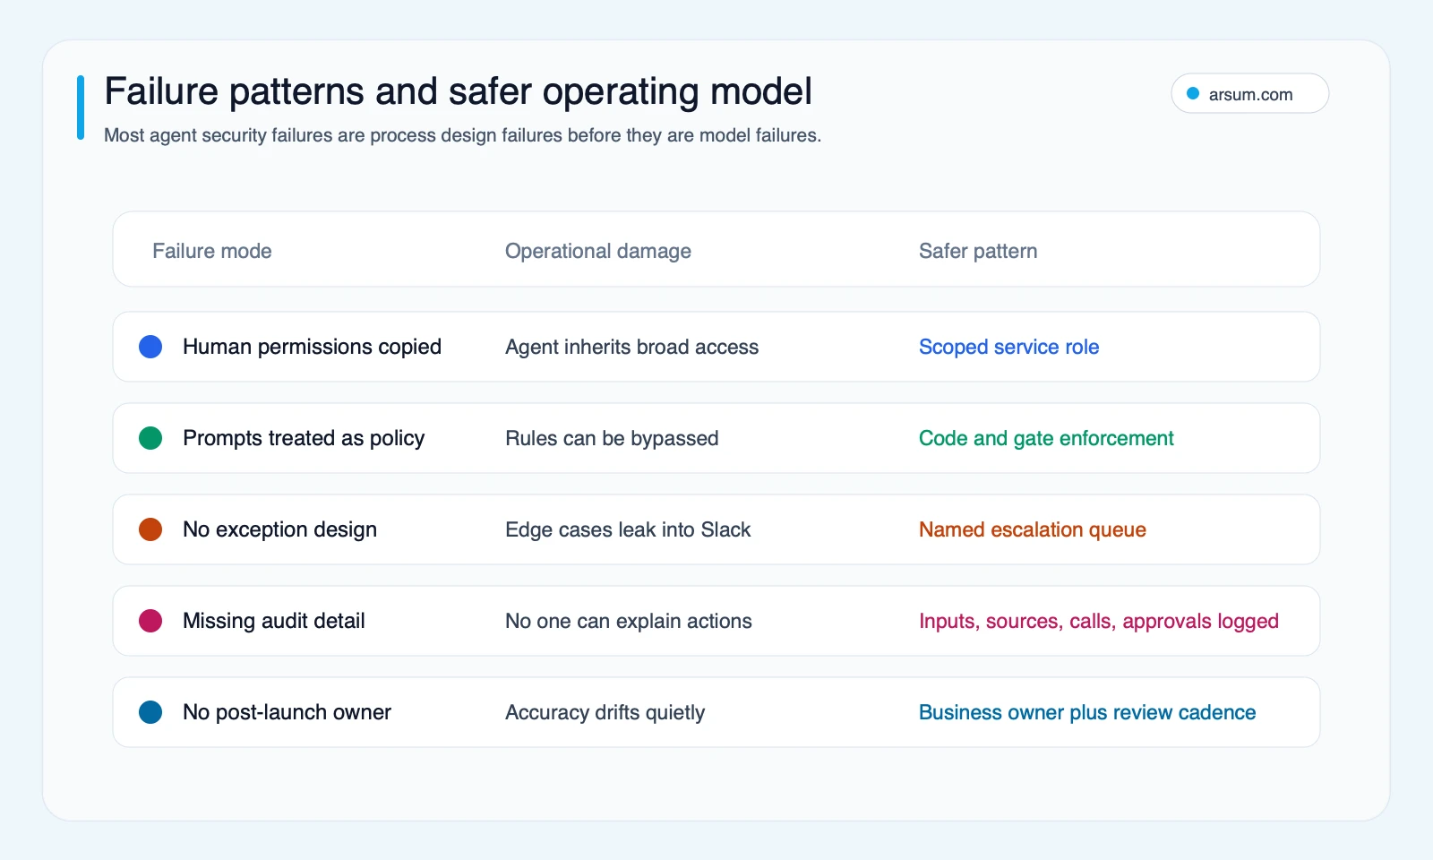1433x860 pixels.
Task: Click the Failure patterns and safer operating model title
Action: coord(458,91)
